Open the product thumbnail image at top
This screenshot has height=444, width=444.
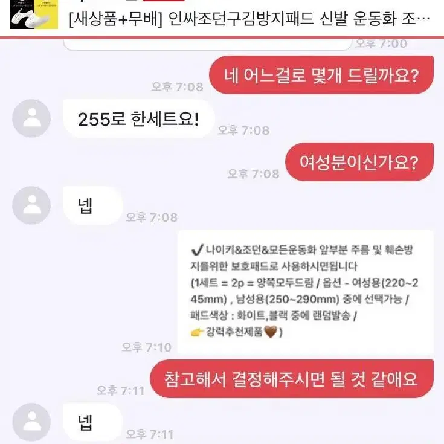[34, 14]
